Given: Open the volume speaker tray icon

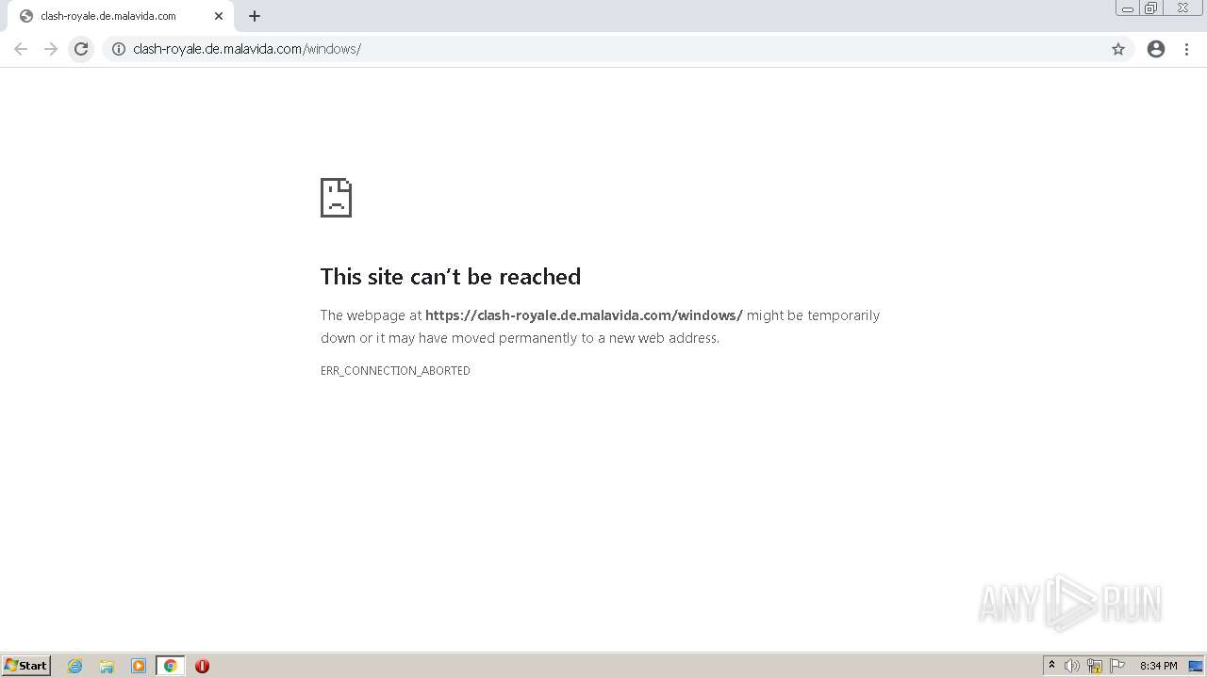Looking at the screenshot, I should (x=1072, y=666).
